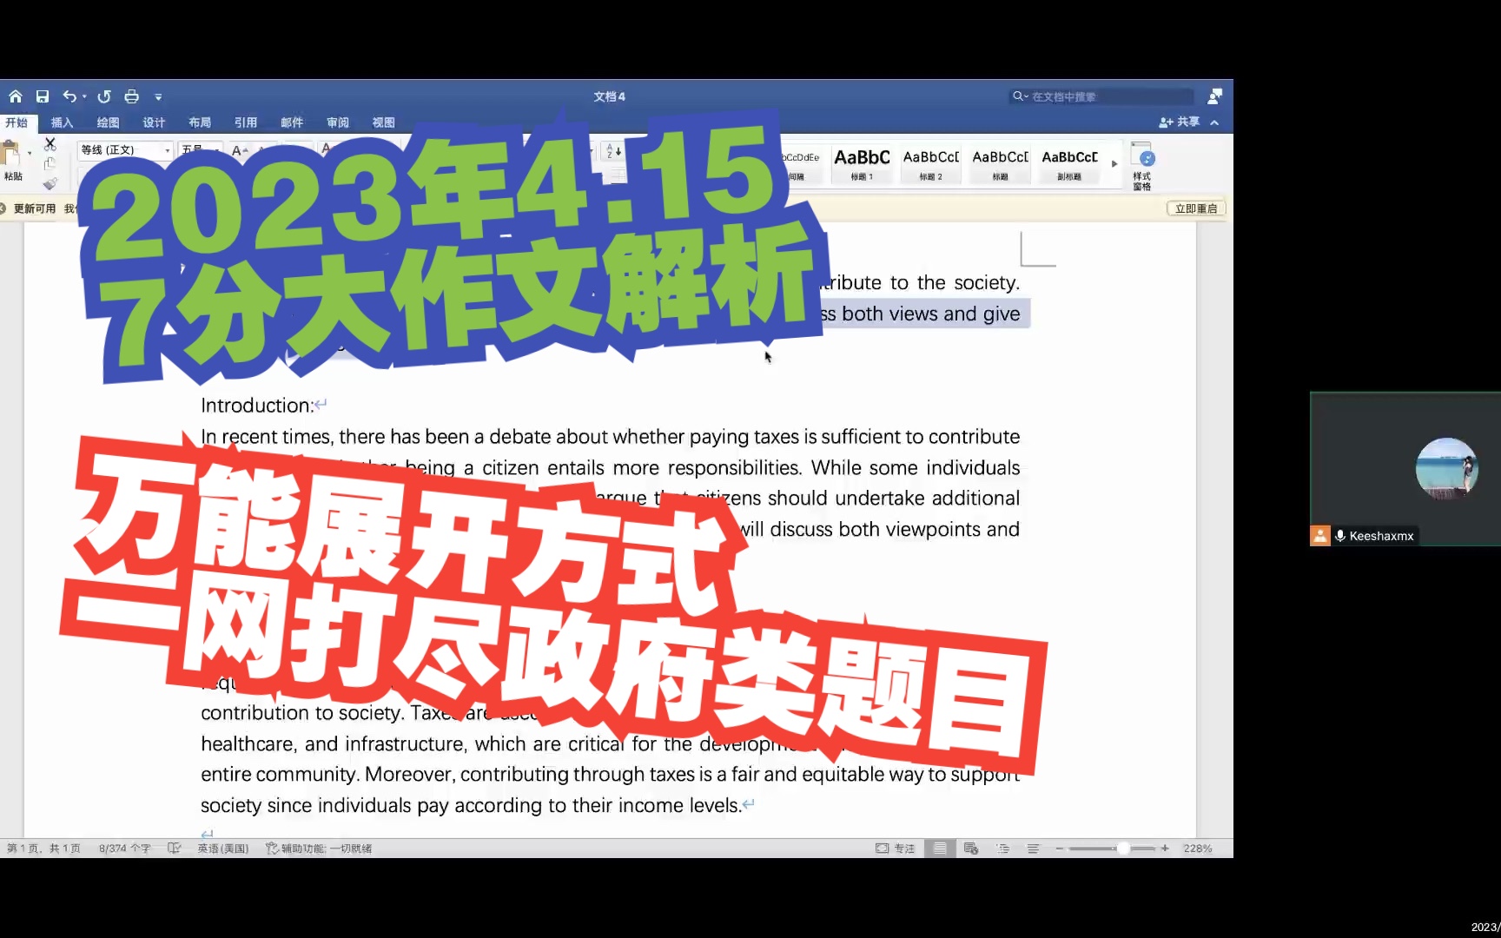Zoom in with the plus icon
The width and height of the screenshot is (1501, 938).
(x=1165, y=849)
